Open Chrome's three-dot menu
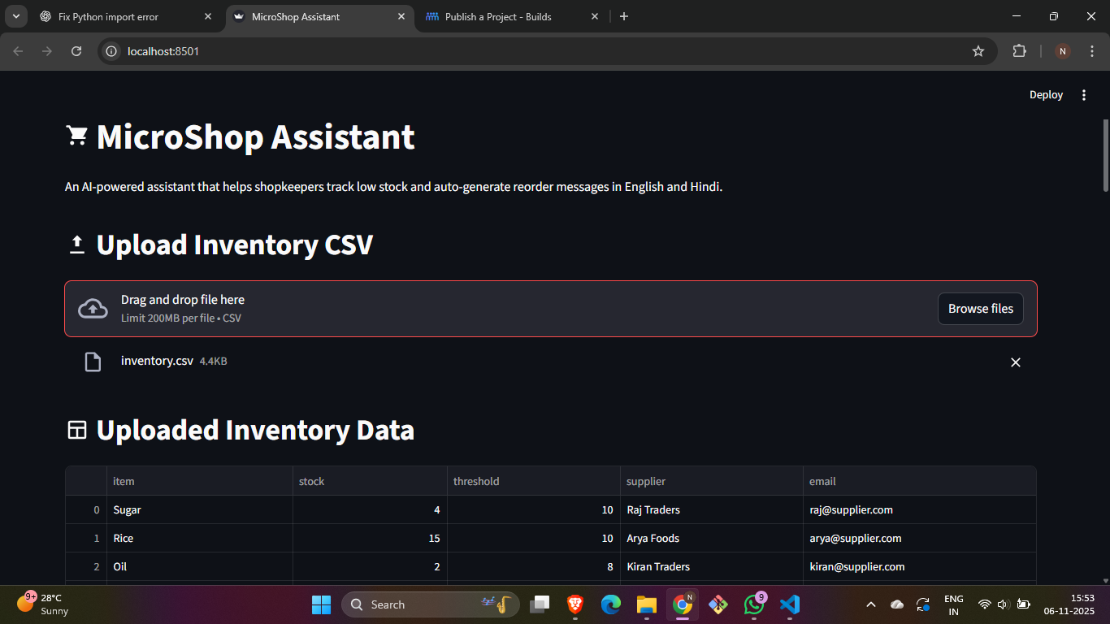1110x624 pixels. pos(1092,50)
